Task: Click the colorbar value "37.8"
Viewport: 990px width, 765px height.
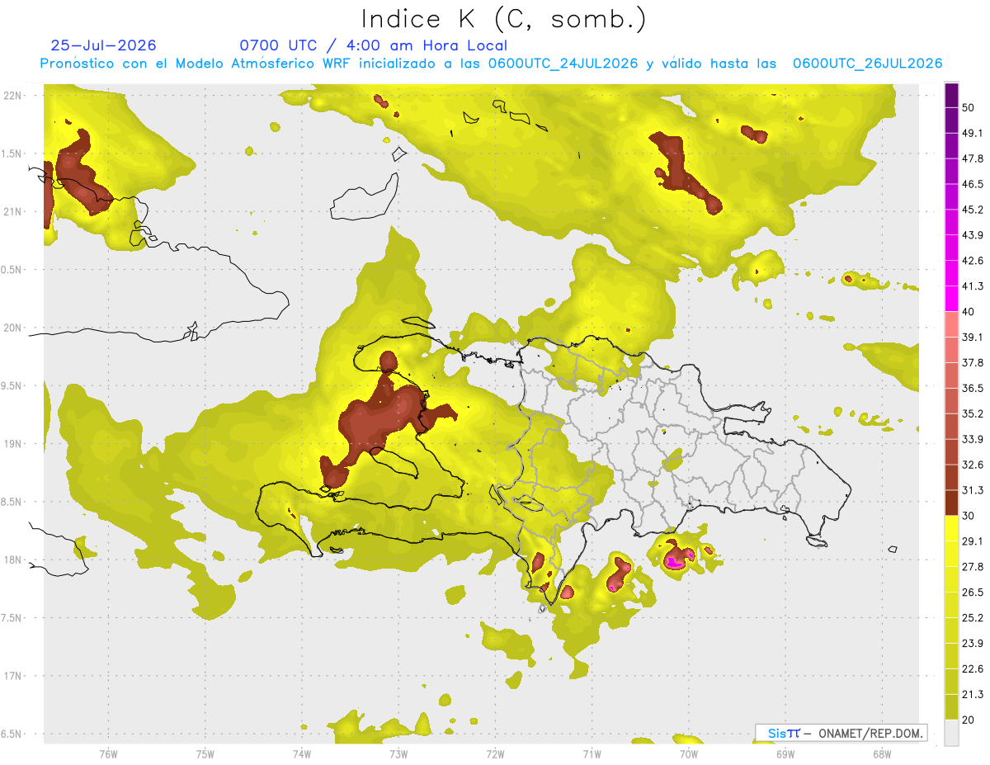Action: coord(973,363)
